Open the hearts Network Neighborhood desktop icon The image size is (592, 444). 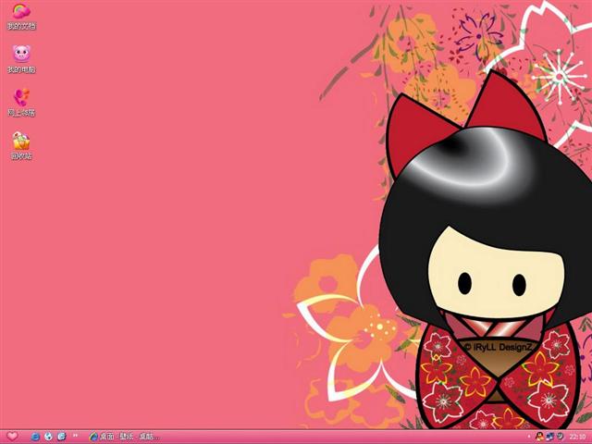(x=21, y=103)
